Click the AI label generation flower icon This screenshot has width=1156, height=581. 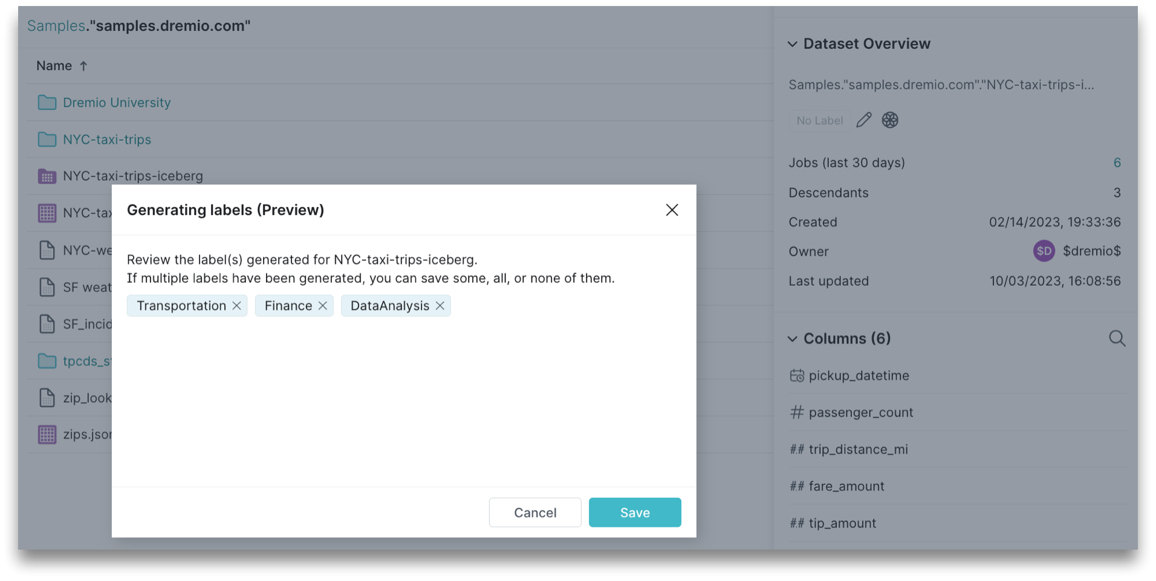pos(889,120)
